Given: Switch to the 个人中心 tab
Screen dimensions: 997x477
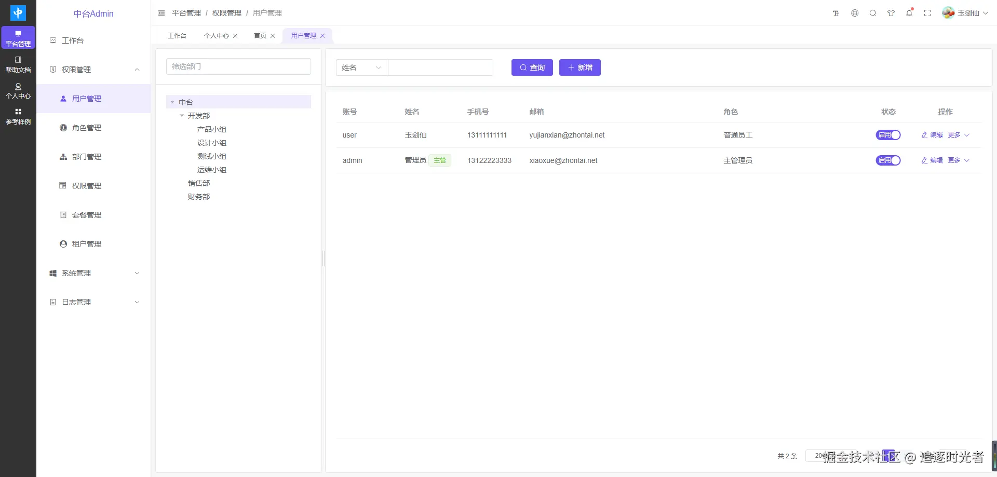Looking at the screenshot, I should coord(217,36).
